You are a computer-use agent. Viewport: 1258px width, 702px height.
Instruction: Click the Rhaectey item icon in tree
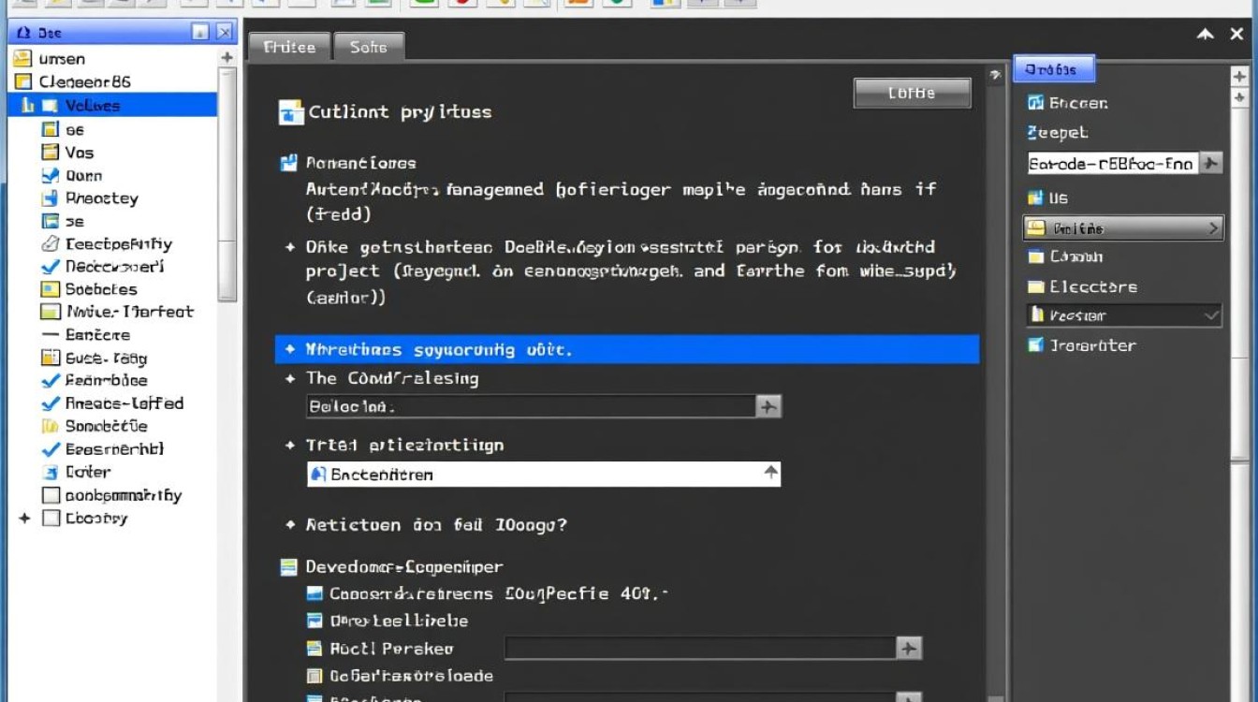click(51, 198)
